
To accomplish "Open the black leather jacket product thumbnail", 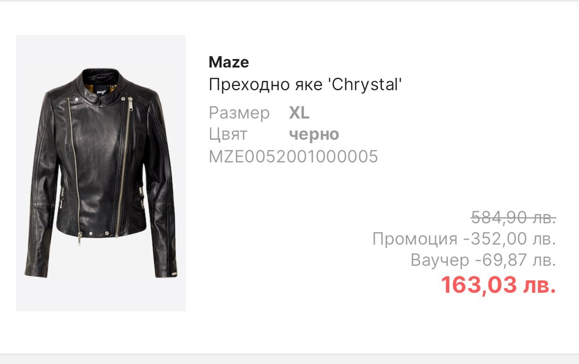I will click(101, 173).
